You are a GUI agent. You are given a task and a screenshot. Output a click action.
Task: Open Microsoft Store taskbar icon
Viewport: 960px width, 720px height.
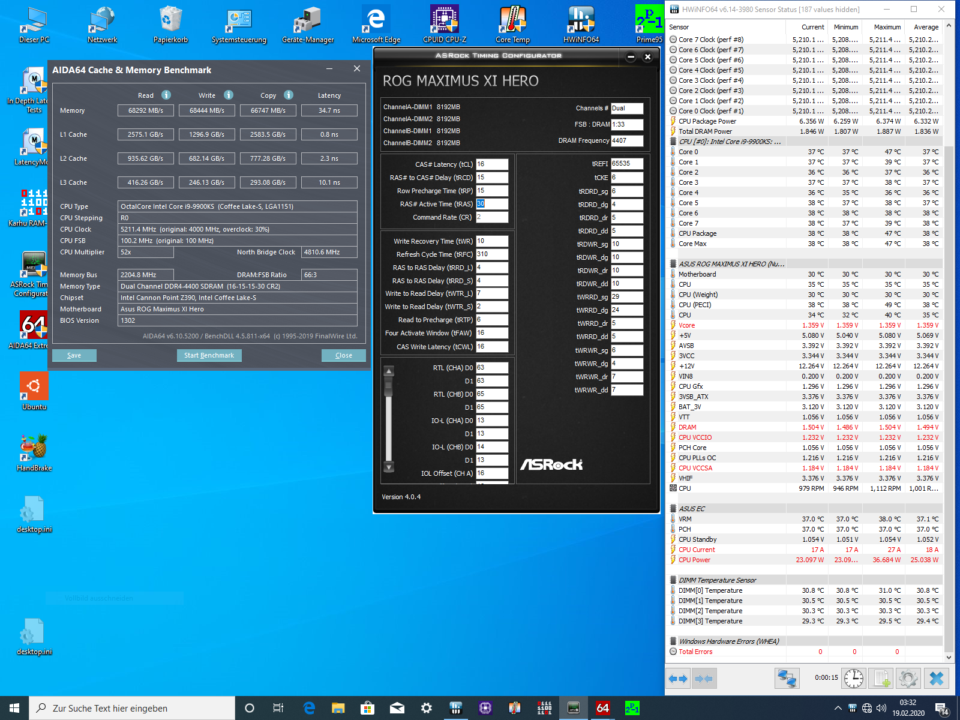point(367,708)
